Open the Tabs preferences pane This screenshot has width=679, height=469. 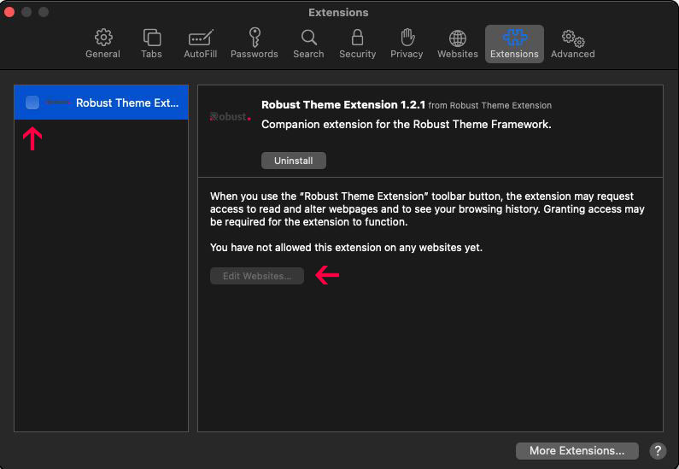click(151, 44)
